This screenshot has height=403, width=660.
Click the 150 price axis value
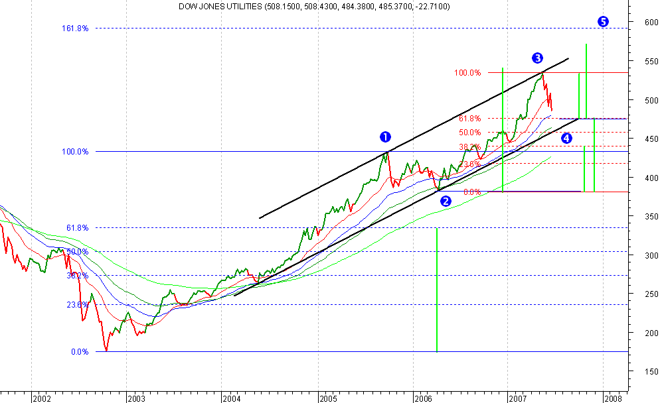pyautogui.click(x=651, y=371)
